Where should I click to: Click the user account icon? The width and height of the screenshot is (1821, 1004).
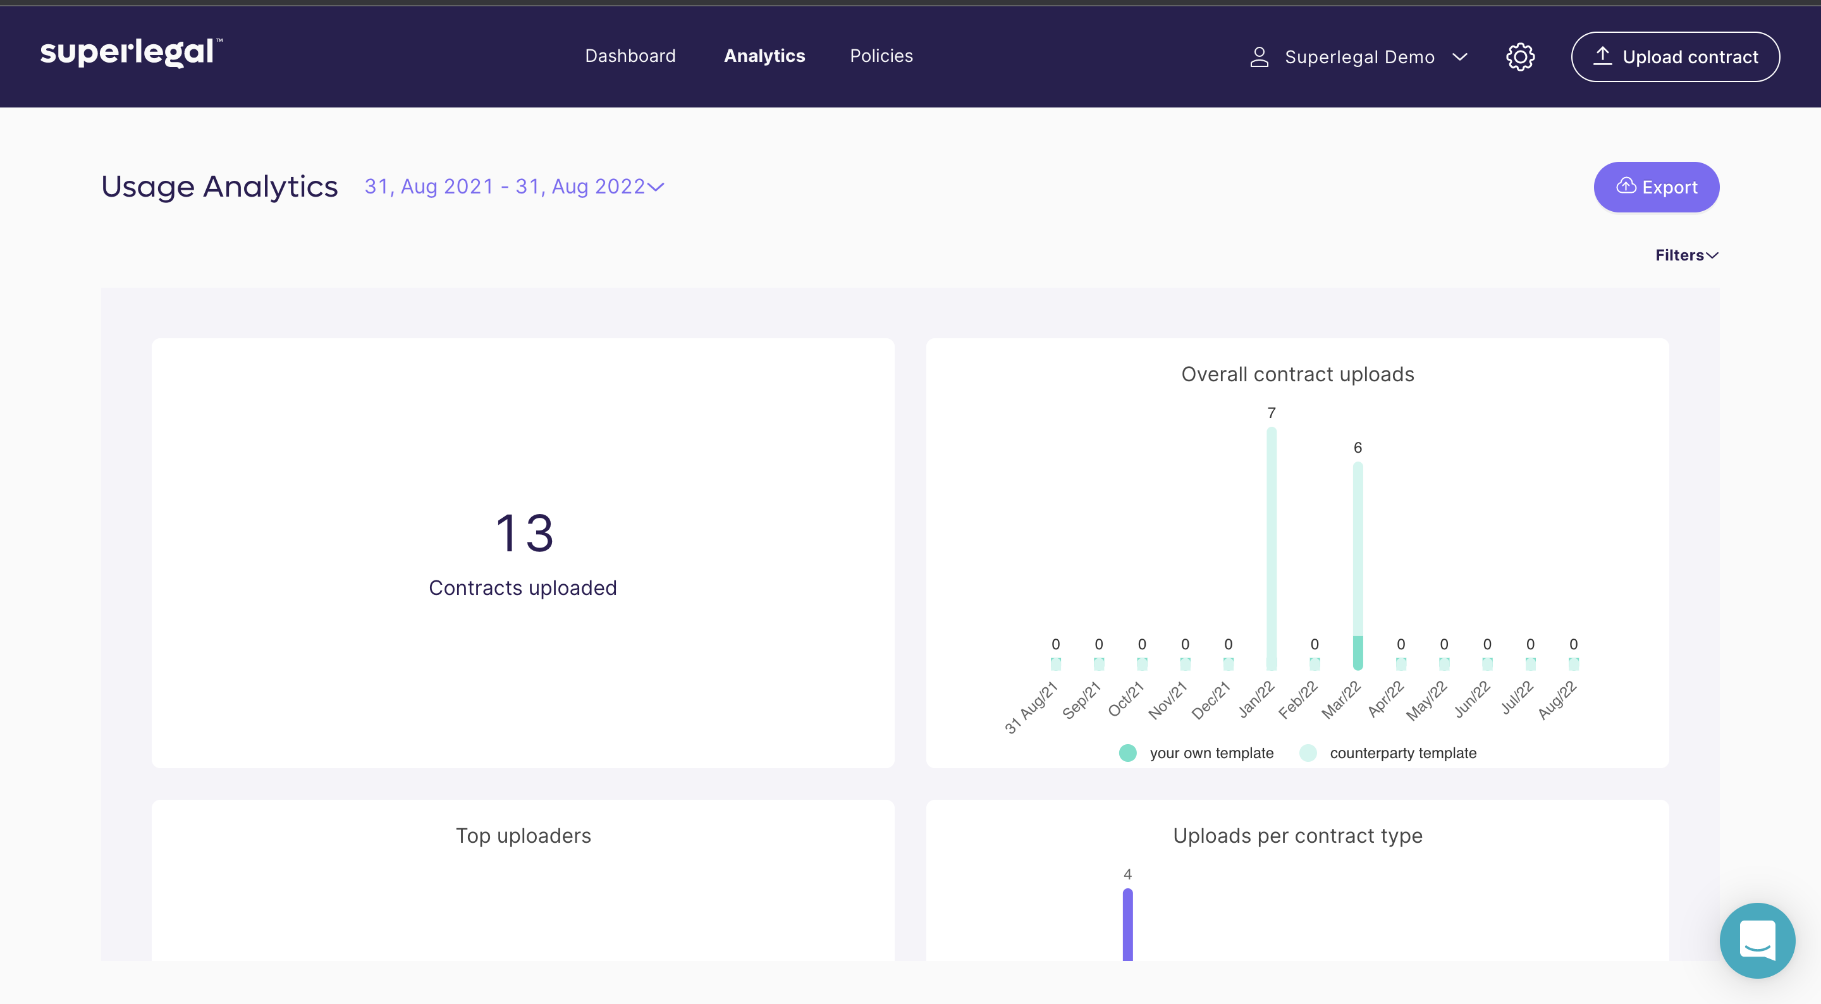click(1260, 54)
